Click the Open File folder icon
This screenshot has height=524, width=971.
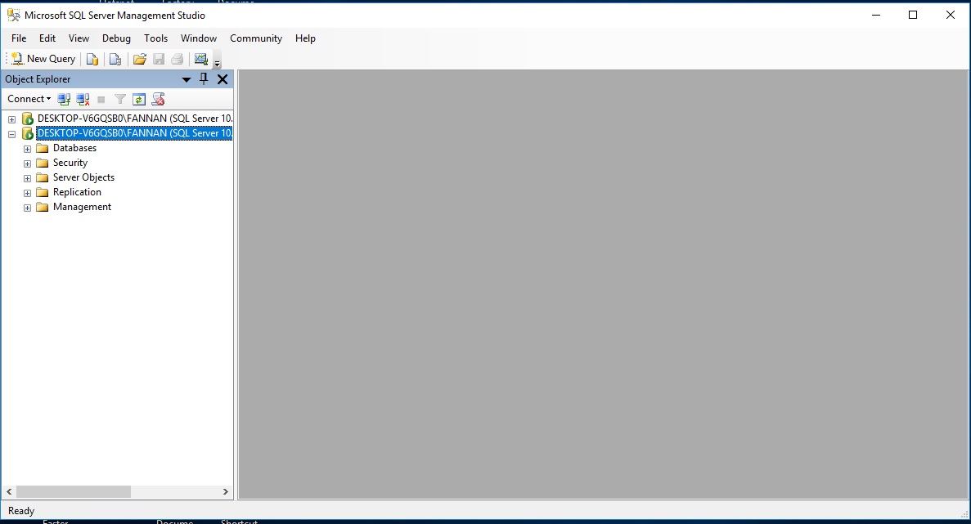point(140,59)
